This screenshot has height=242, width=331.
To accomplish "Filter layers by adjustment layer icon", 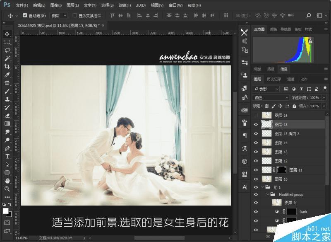I will tap(294, 89).
